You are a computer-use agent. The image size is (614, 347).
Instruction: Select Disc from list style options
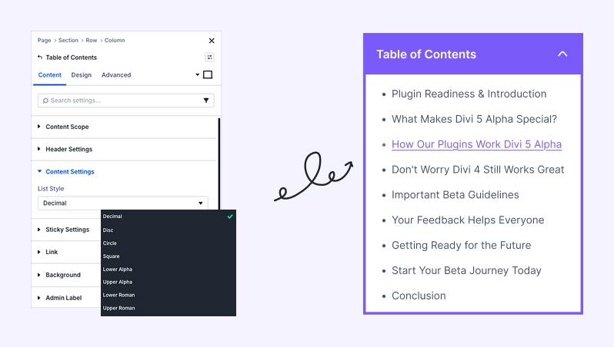pos(108,230)
